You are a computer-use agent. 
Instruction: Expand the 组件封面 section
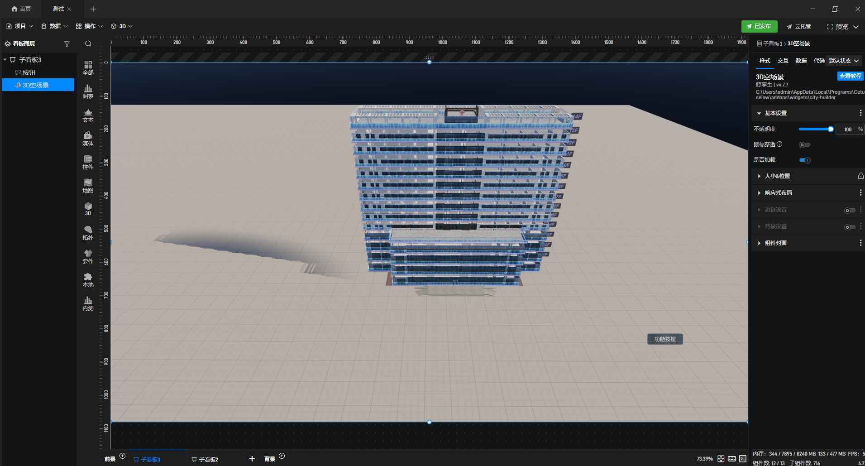pos(759,243)
